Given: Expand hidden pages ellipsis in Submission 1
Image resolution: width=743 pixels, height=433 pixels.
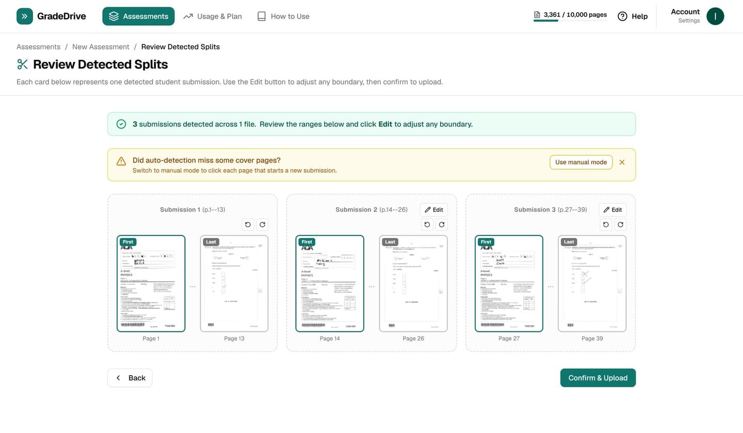Looking at the screenshot, I should point(192,286).
